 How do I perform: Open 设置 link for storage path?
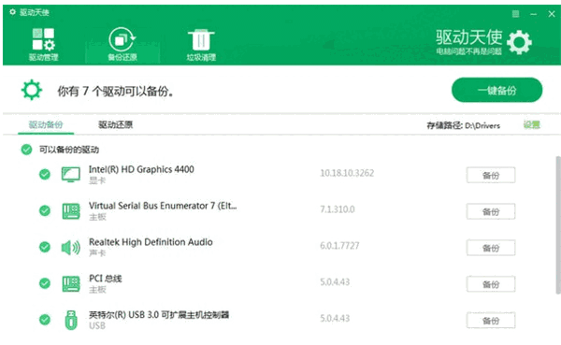point(532,125)
